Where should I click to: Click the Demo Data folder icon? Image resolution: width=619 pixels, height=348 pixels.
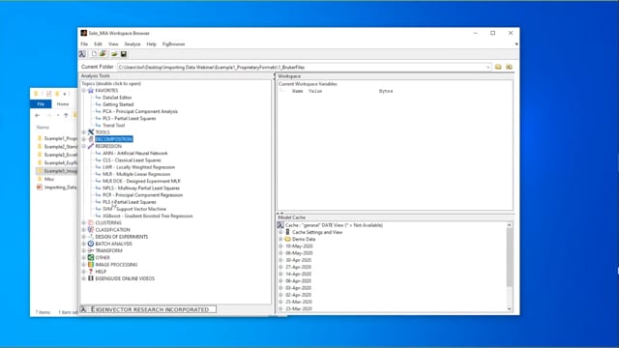pyautogui.click(x=288, y=239)
